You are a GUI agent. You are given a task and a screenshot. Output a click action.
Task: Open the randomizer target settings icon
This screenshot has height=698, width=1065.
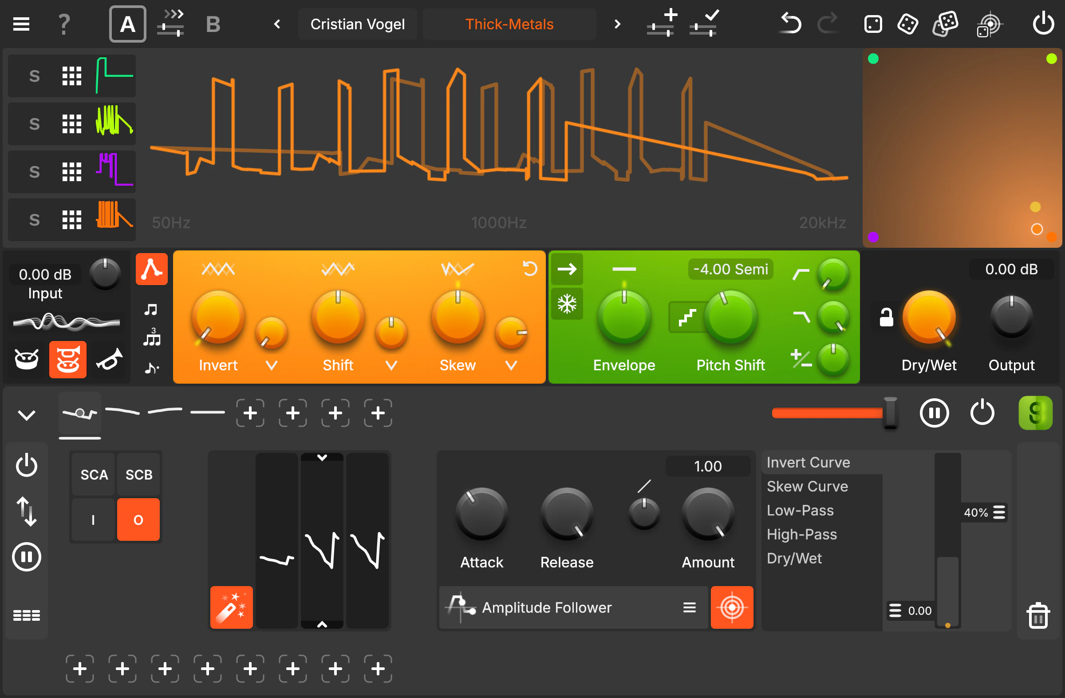pyautogui.click(x=990, y=24)
